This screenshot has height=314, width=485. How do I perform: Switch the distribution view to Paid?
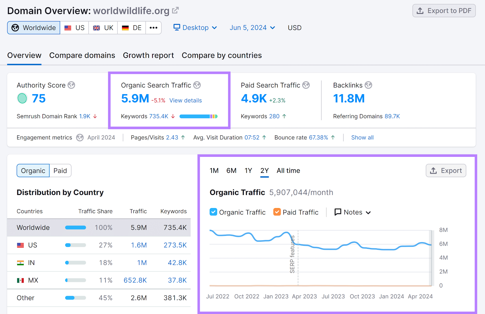[60, 170]
